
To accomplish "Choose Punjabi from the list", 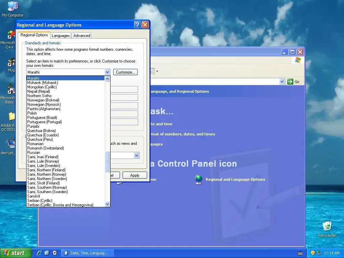I will [x=66, y=126].
